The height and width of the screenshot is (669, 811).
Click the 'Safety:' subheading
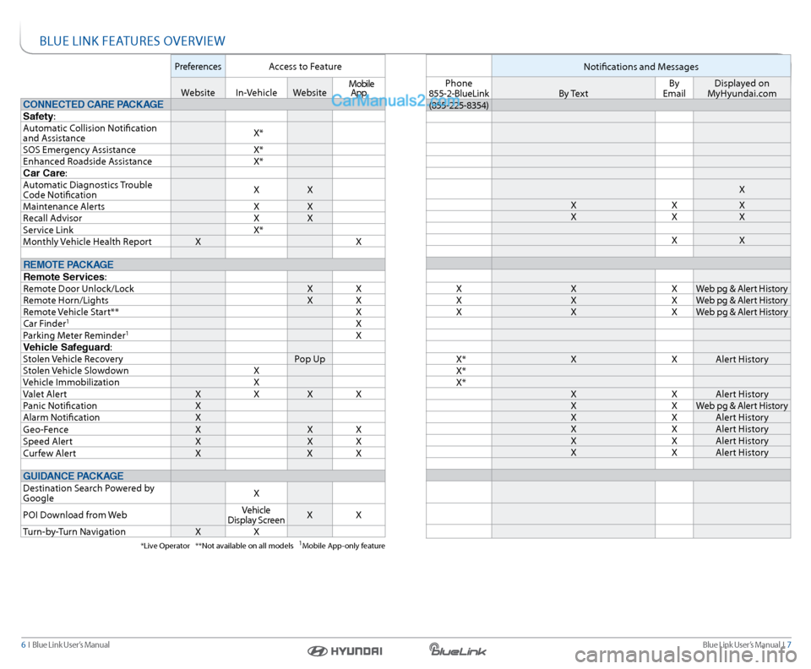coord(40,117)
